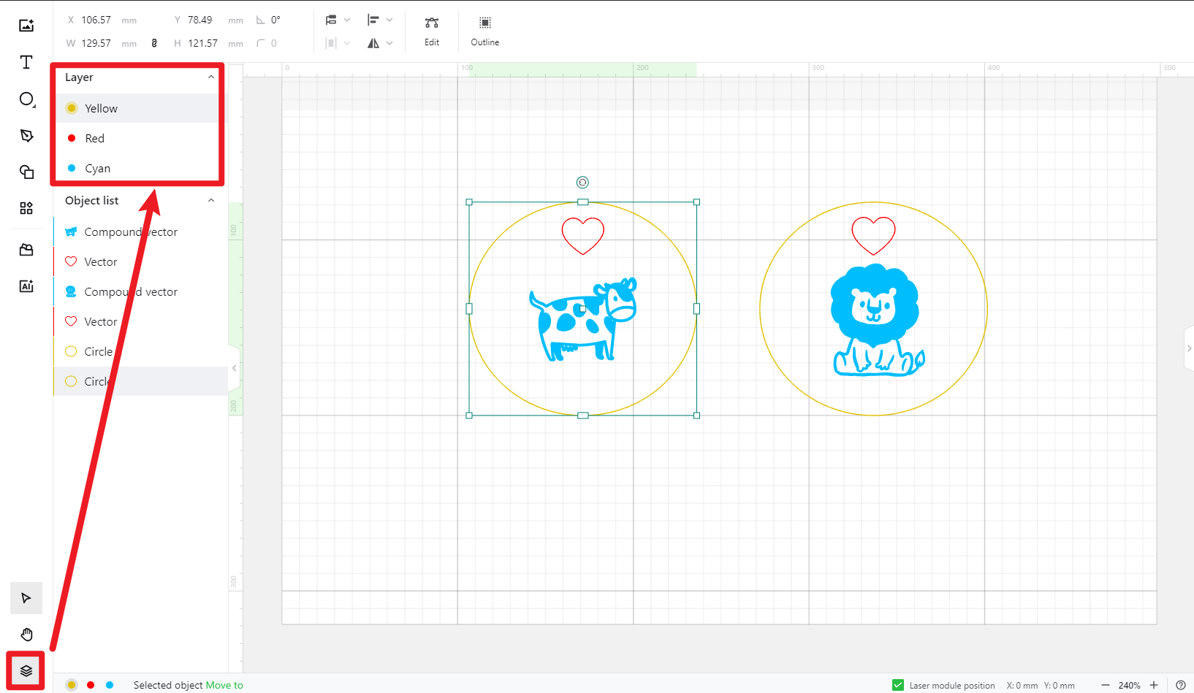The image size is (1194, 693).
Task: Toggle the layers panel icon
Action: click(26, 670)
